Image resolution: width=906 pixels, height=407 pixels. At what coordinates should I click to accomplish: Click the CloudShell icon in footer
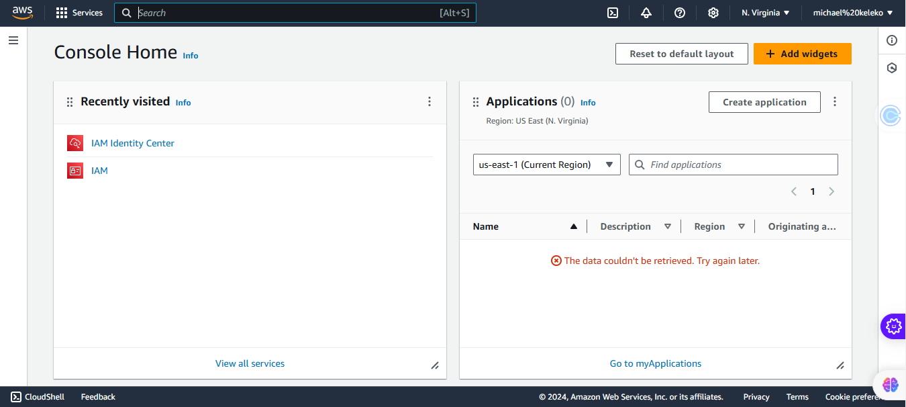point(16,397)
